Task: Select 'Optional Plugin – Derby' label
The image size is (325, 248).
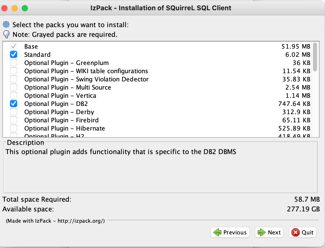Action: click(59, 112)
